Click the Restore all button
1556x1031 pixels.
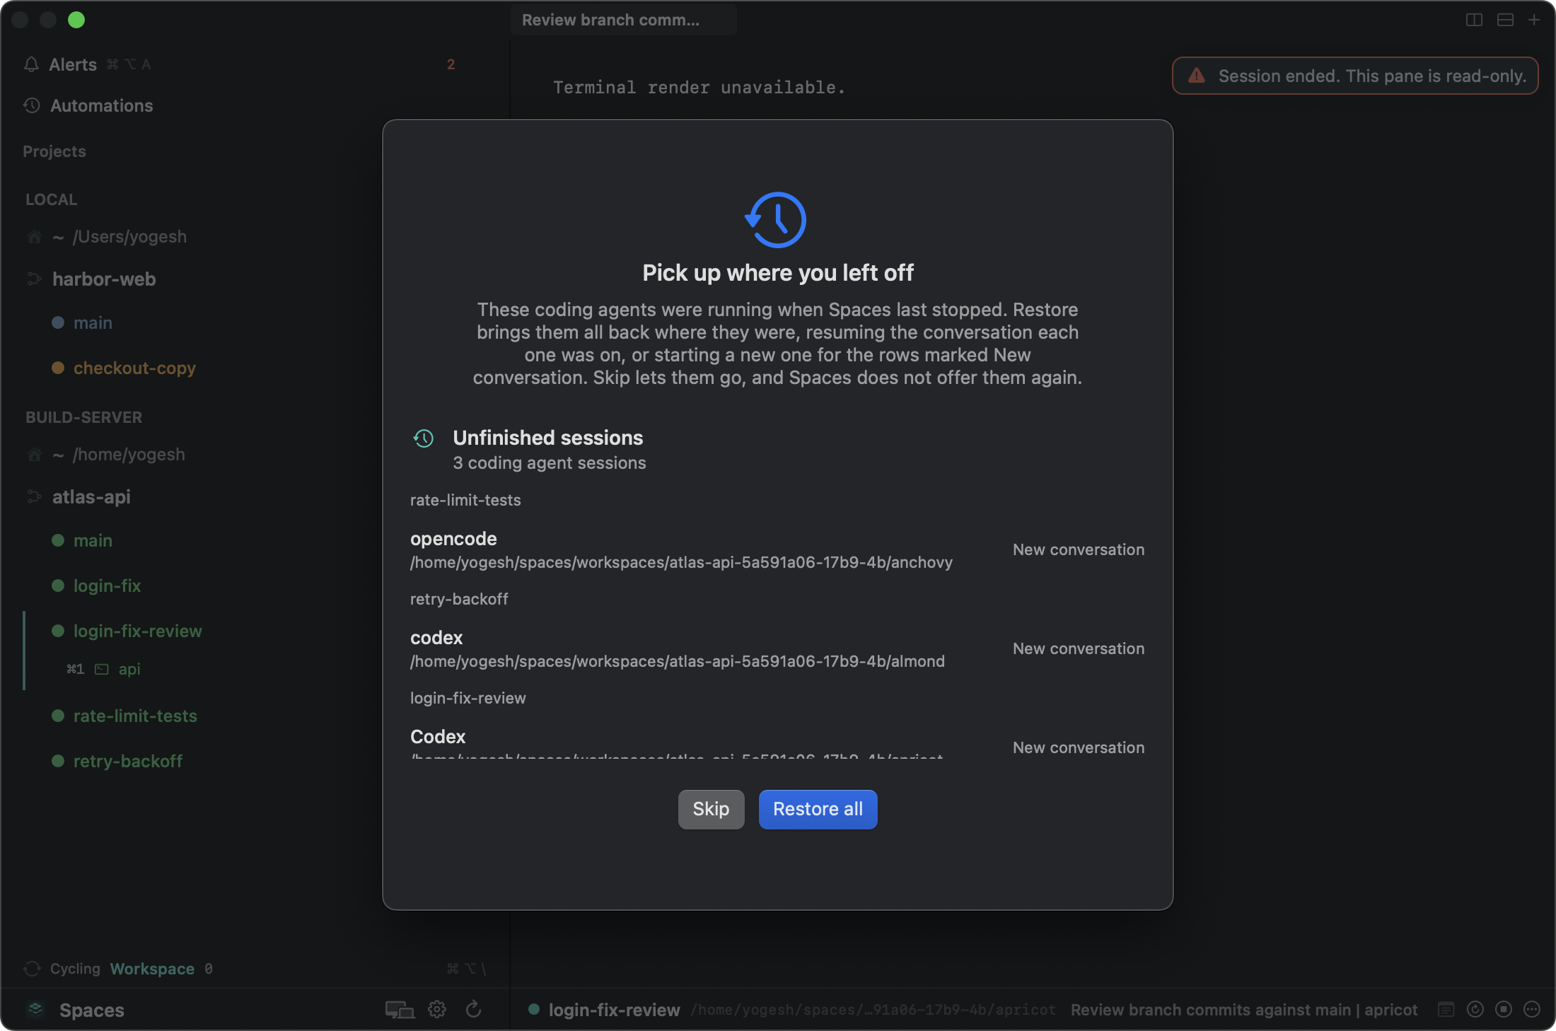tap(818, 809)
